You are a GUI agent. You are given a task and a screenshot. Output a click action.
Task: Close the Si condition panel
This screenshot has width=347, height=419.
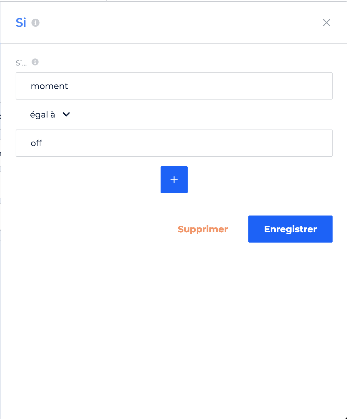326,23
